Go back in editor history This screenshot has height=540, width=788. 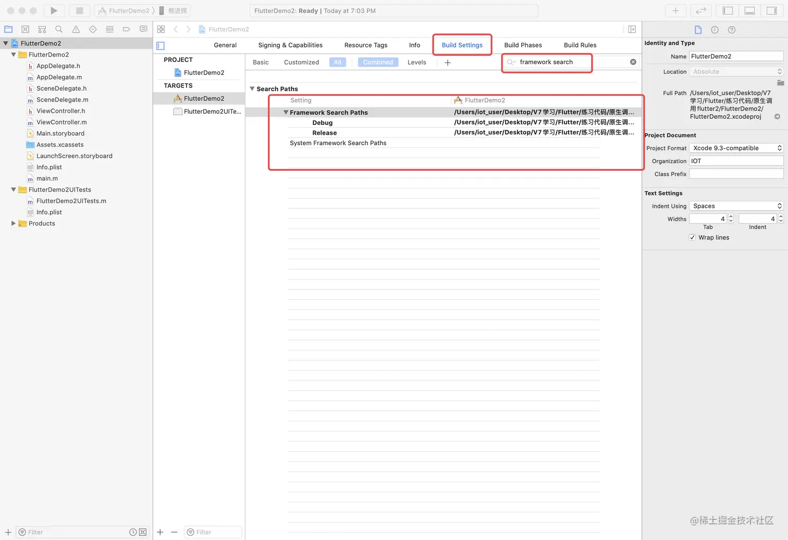click(x=176, y=29)
